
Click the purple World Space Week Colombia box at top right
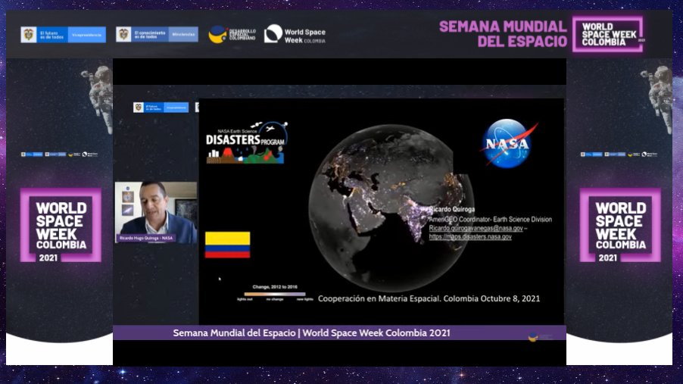point(609,34)
